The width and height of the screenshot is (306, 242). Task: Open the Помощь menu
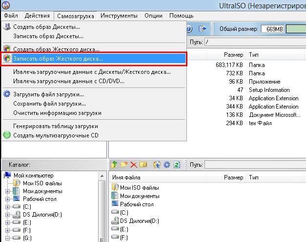[181, 16]
